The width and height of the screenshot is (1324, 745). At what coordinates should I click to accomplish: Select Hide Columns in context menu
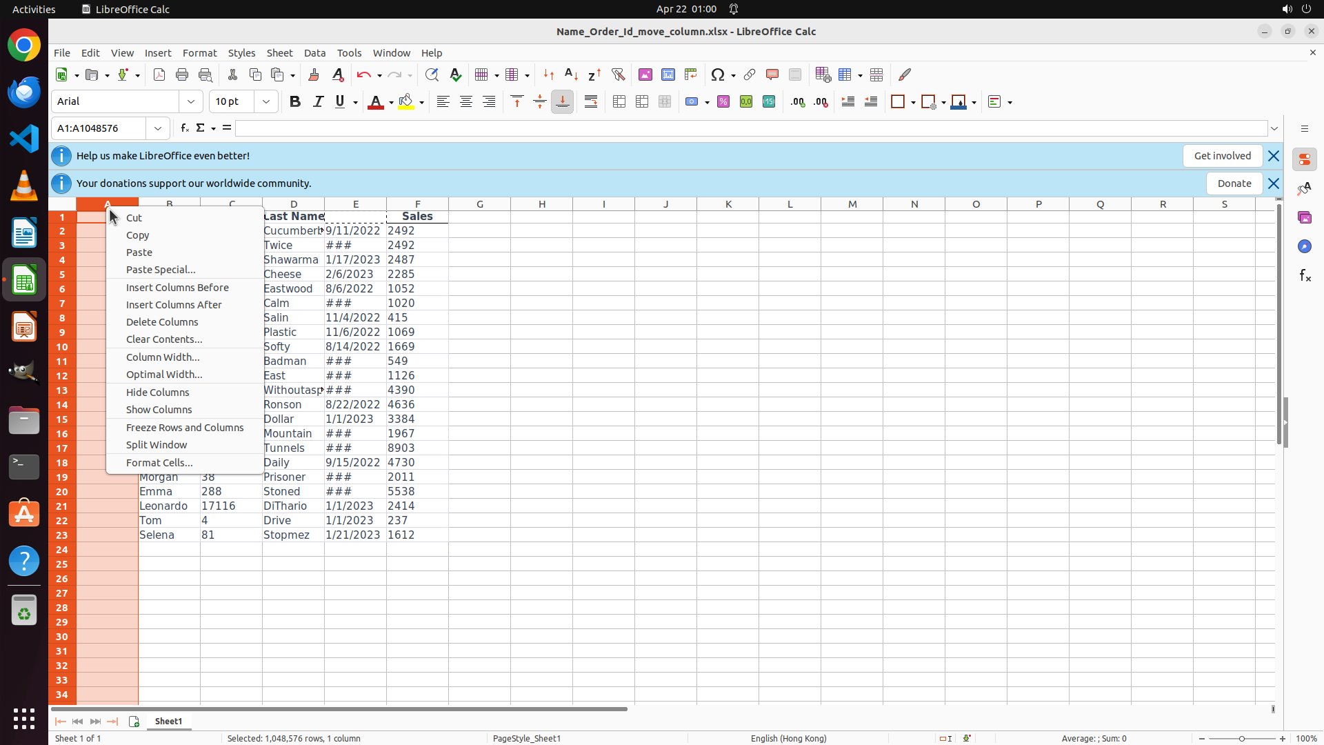tap(157, 393)
